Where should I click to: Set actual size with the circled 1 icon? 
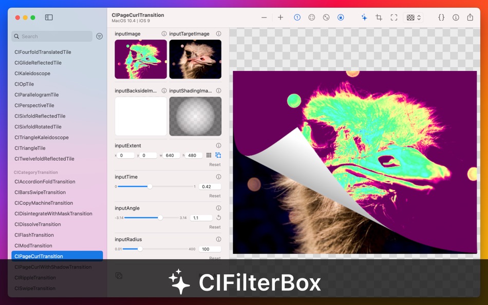(x=297, y=17)
